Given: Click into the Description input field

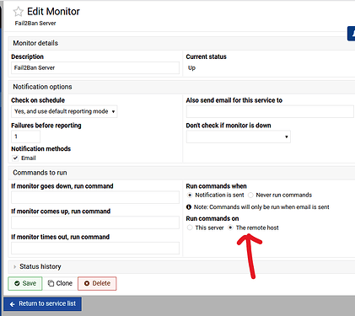Looking at the screenshot, I should tap(95, 68).
